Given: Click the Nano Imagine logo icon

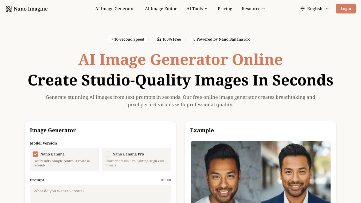Looking at the screenshot, I should tap(9, 9).
